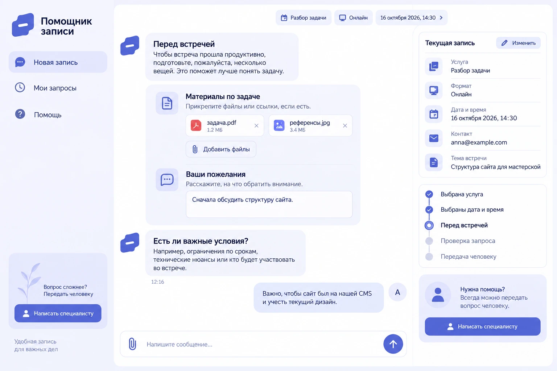Image resolution: width=557 pixels, height=371 pixels.
Task: Click Добавить файлы to attach files
Action: click(221, 149)
